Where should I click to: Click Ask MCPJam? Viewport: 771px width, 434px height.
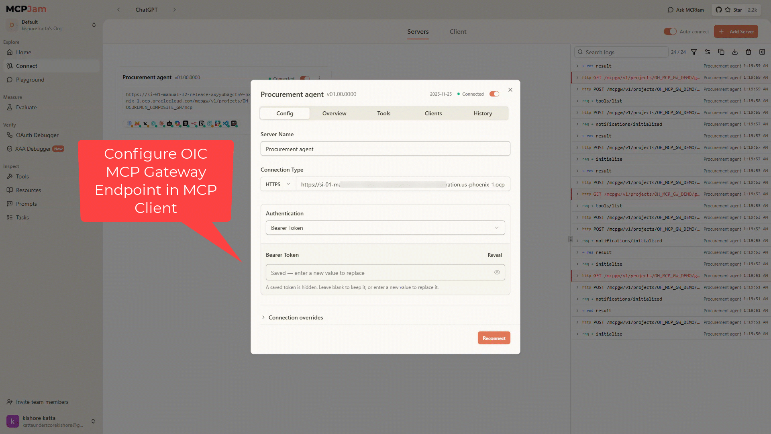tap(685, 10)
